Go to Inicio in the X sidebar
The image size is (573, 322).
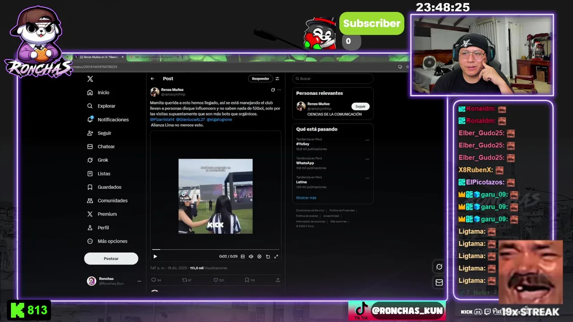(98, 93)
